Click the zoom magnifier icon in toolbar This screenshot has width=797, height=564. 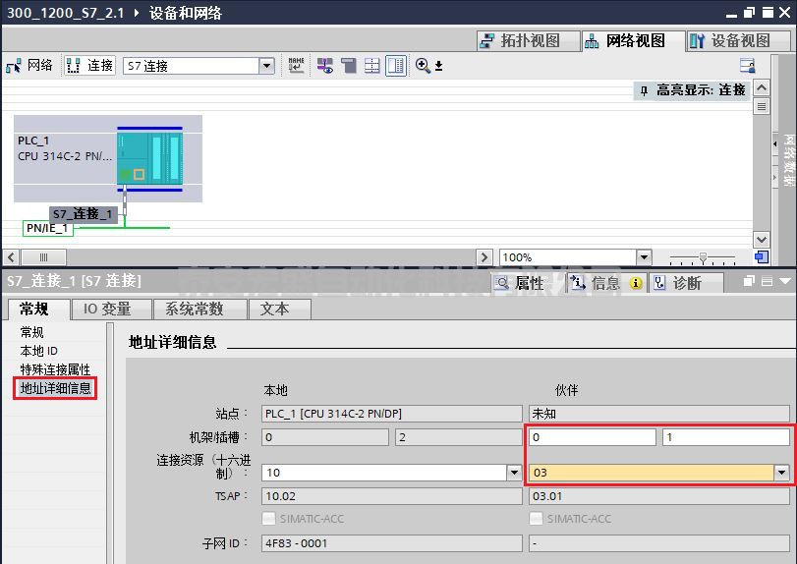[424, 66]
